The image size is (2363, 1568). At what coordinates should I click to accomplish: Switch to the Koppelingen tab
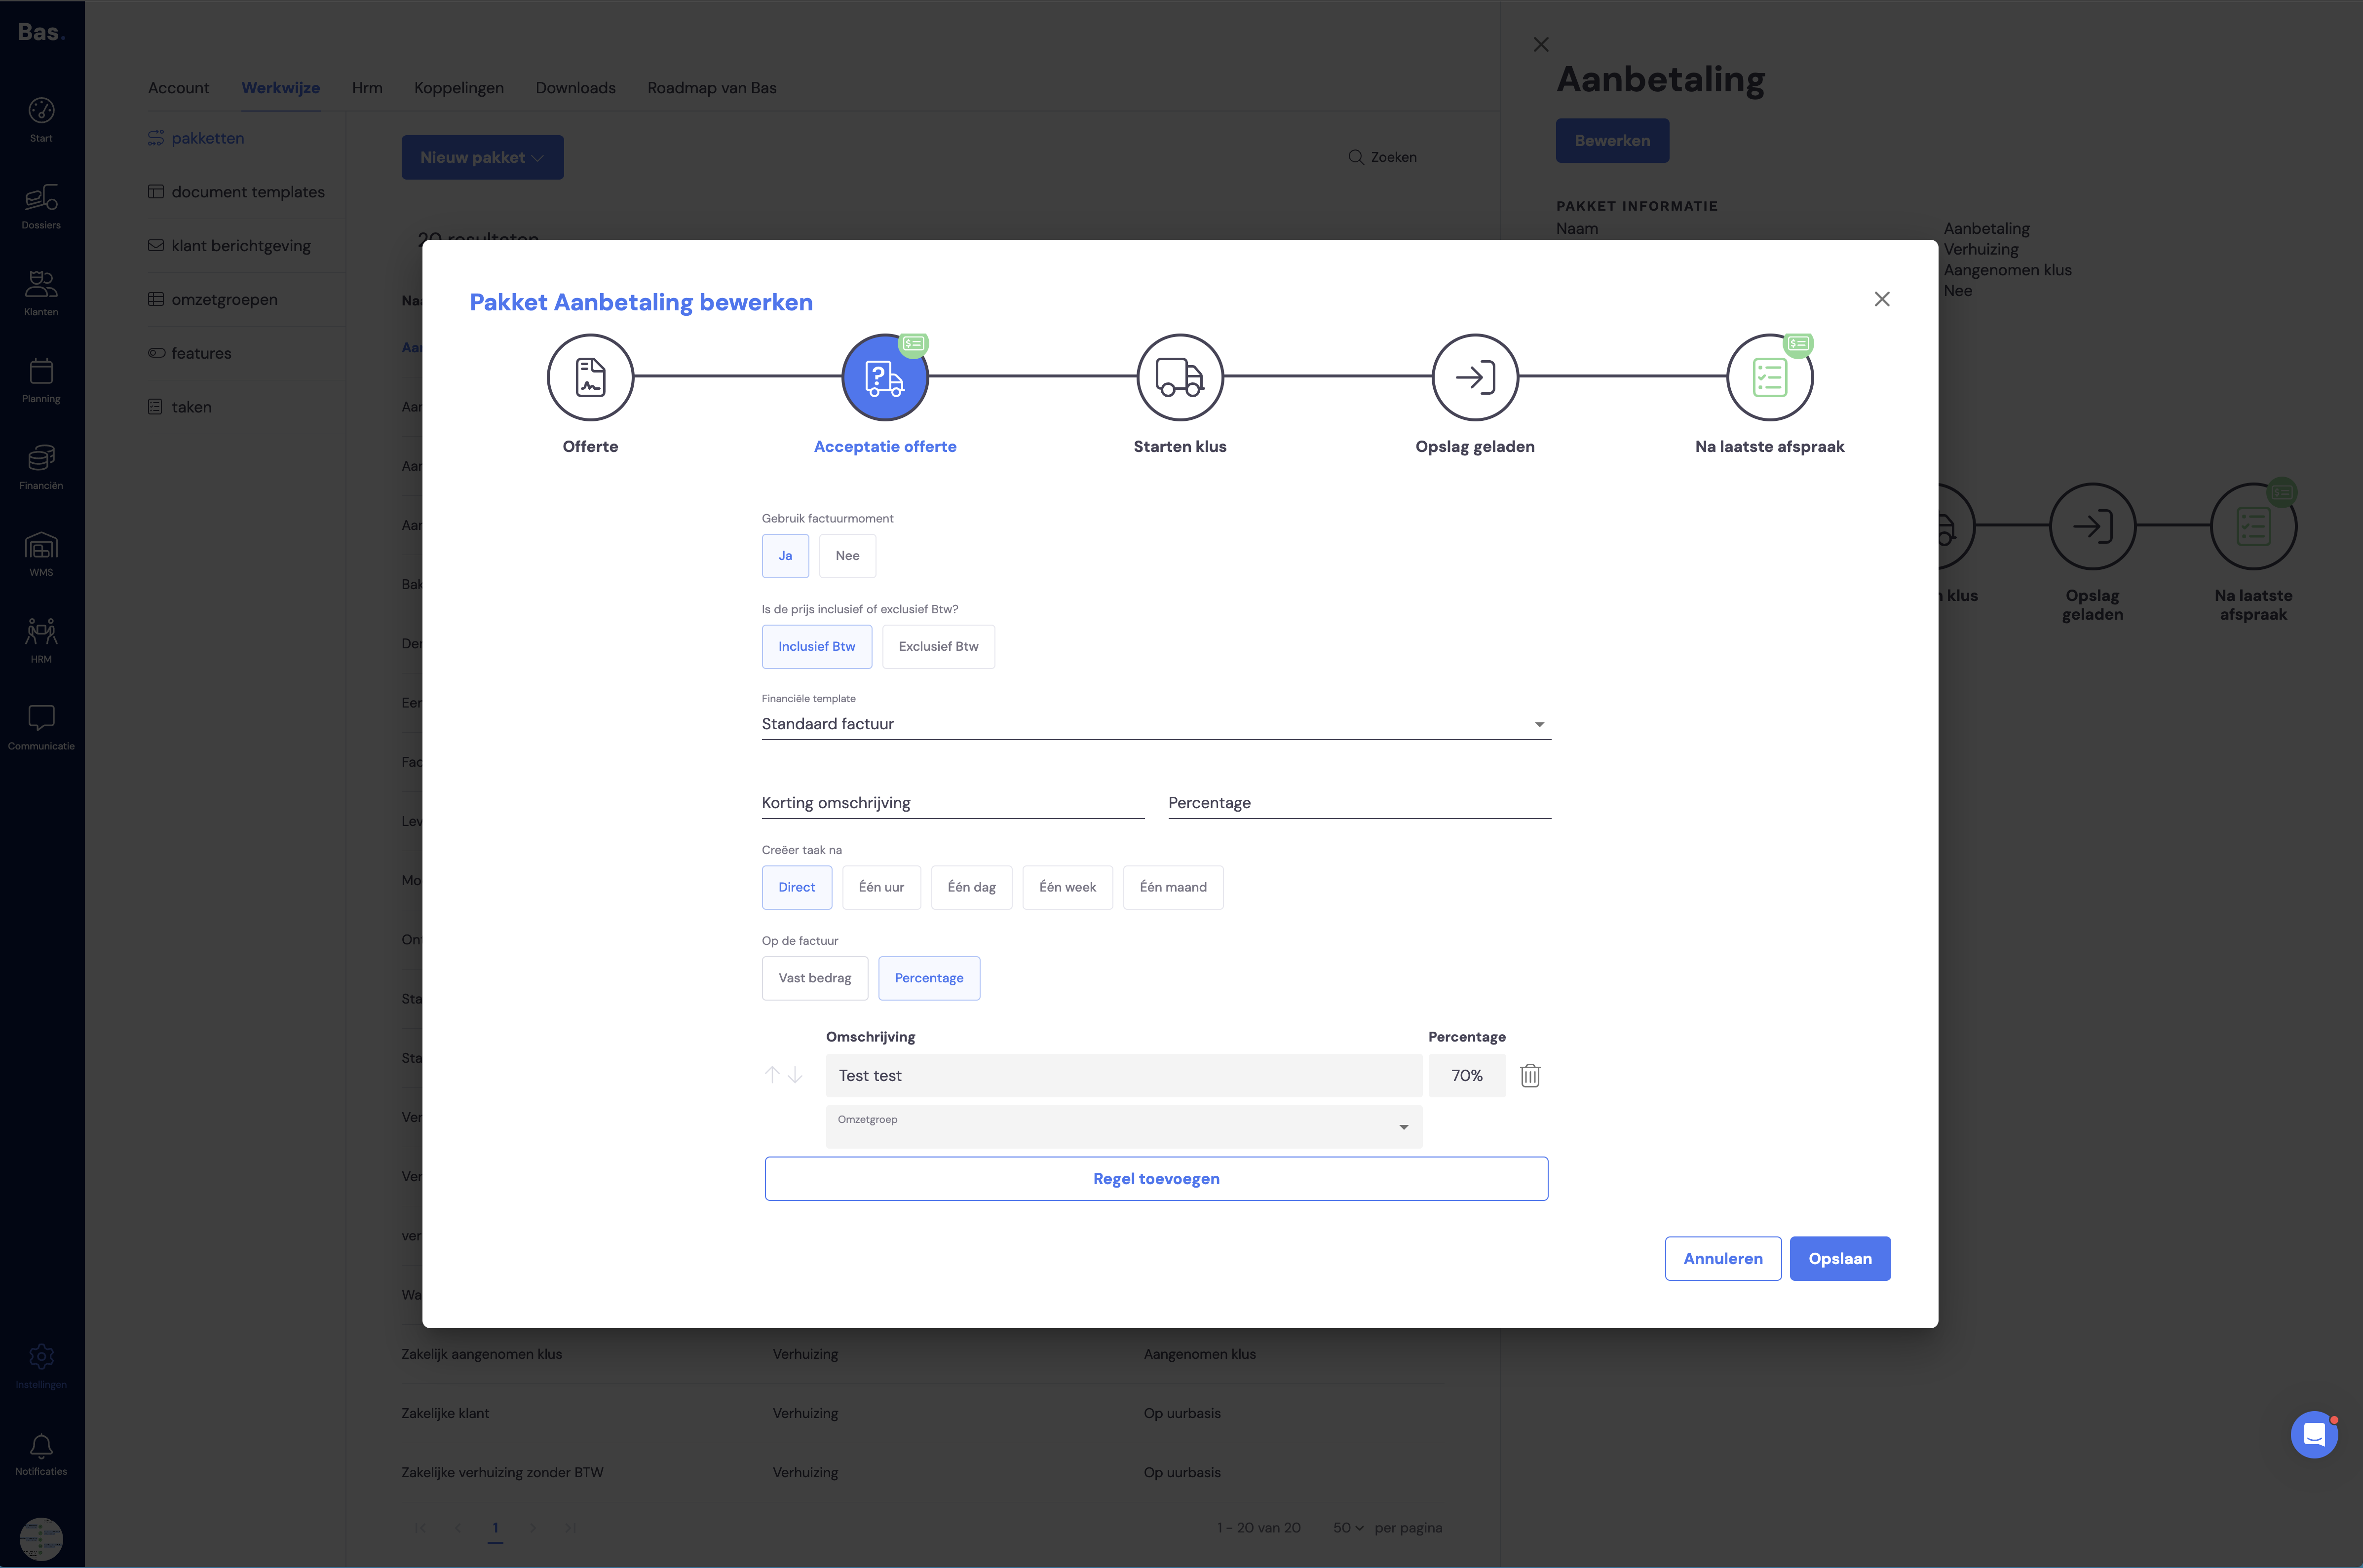pyautogui.click(x=459, y=88)
